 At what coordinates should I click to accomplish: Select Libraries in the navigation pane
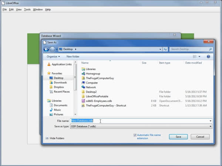click(x=56, y=101)
